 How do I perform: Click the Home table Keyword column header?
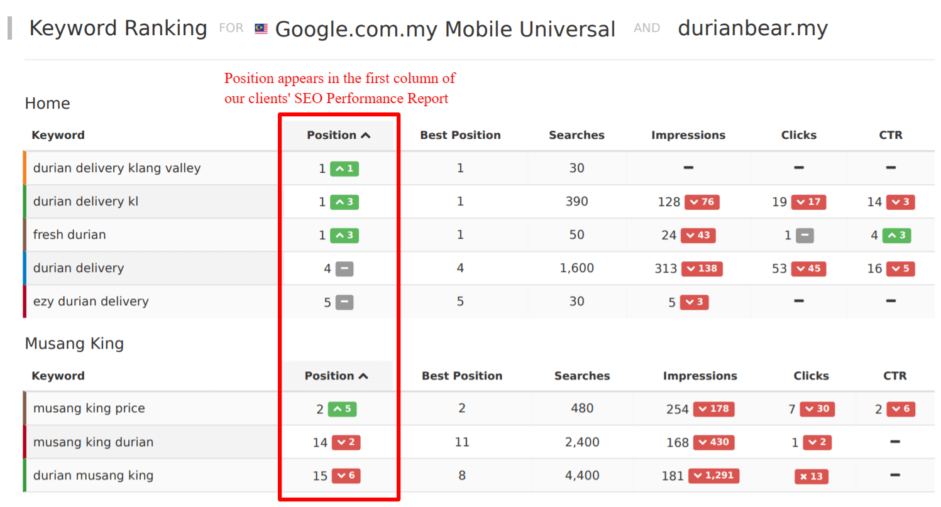coord(58,135)
